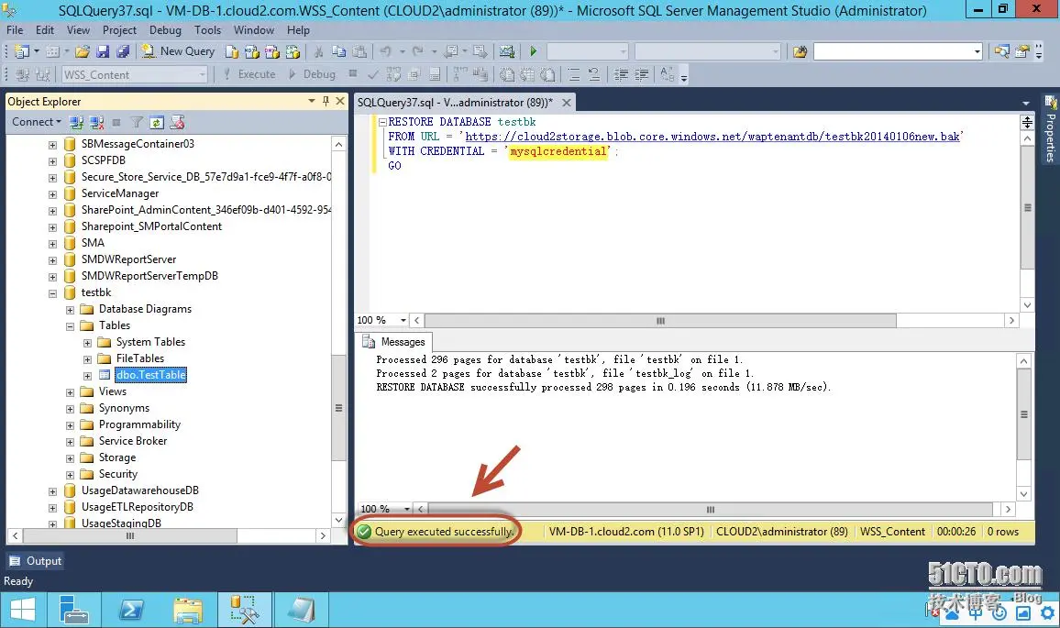Click the Windows Start button

22,611
